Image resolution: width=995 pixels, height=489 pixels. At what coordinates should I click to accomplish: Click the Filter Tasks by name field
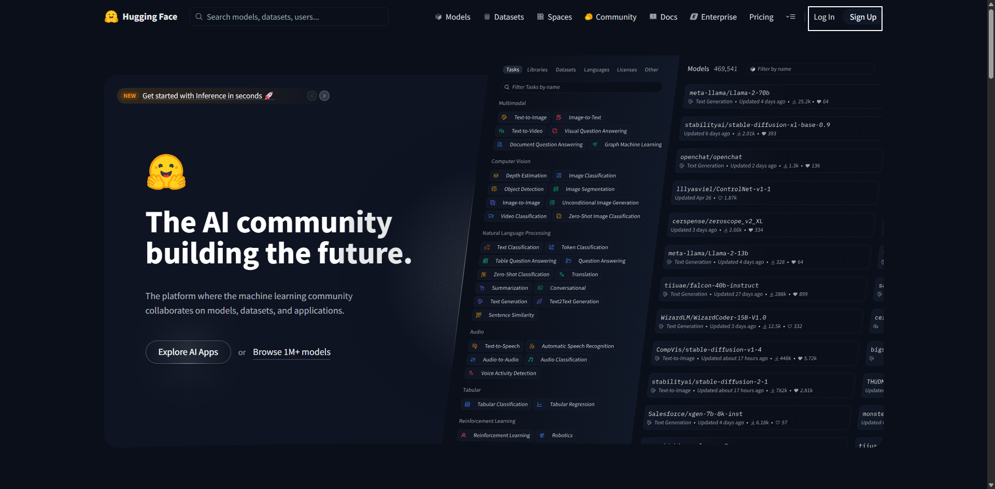pos(581,87)
